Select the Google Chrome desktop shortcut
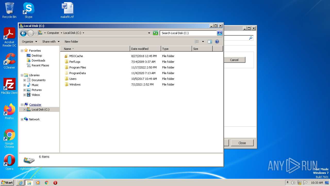The height and width of the screenshot is (186, 330). coord(9,139)
